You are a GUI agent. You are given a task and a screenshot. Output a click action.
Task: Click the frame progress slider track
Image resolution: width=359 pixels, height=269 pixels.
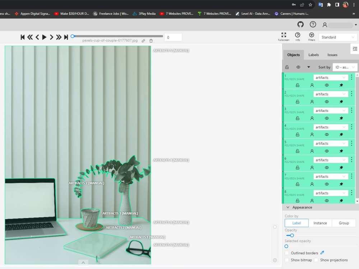point(118,36)
